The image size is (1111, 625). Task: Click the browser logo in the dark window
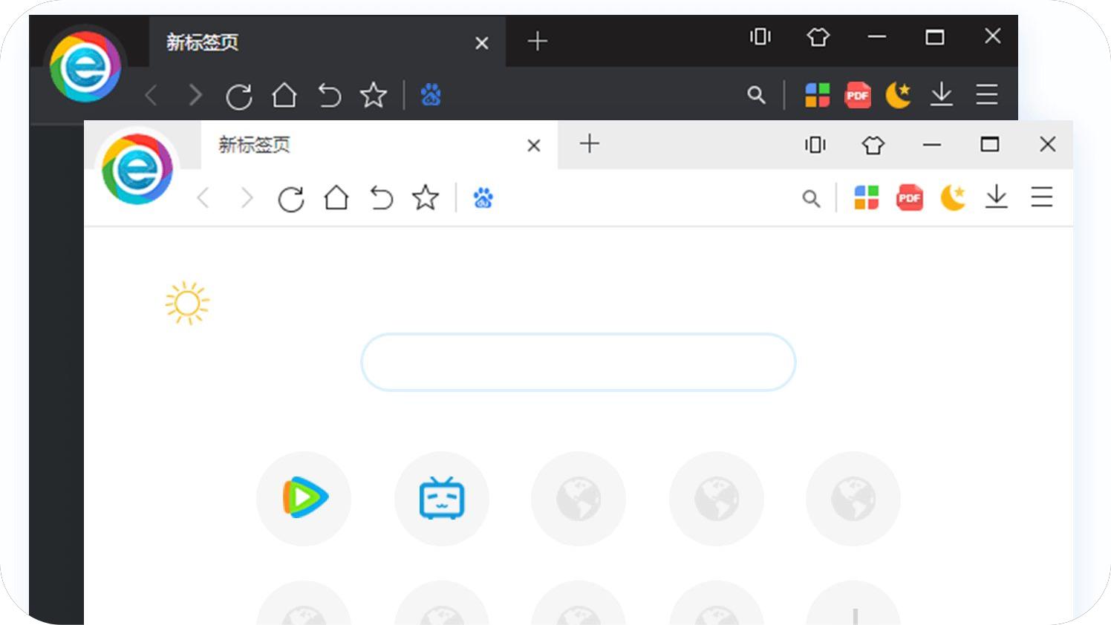(85, 67)
